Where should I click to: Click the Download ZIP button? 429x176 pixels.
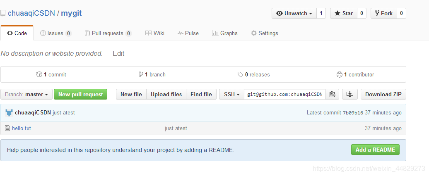pyautogui.click(x=383, y=95)
